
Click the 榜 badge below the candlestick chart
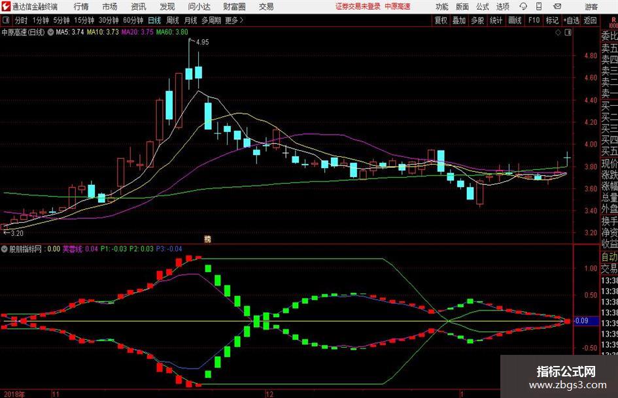tap(207, 239)
